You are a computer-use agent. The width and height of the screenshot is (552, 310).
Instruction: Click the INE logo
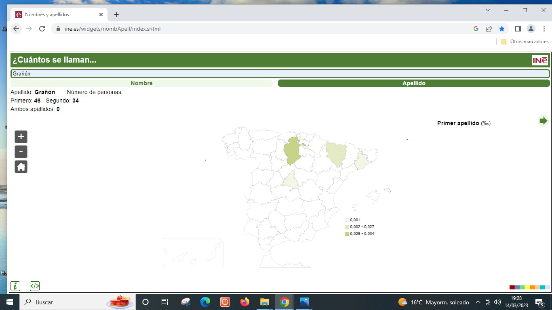540,60
